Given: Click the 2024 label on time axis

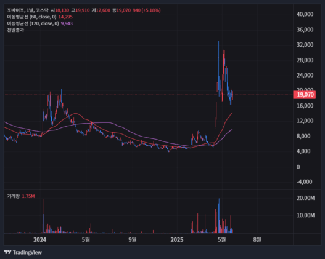Looking at the screenshot, I should [39, 240].
